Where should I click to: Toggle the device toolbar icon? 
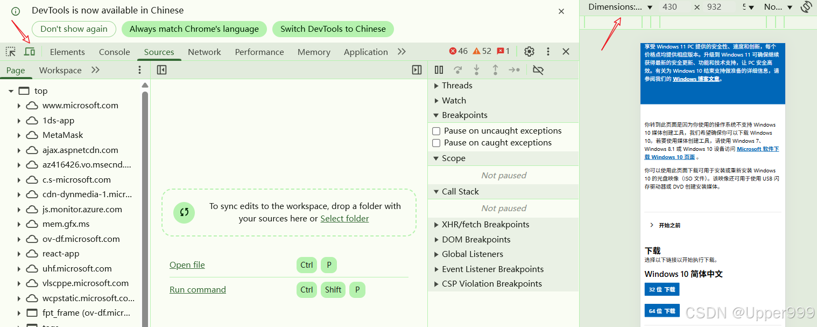point(30,52)
